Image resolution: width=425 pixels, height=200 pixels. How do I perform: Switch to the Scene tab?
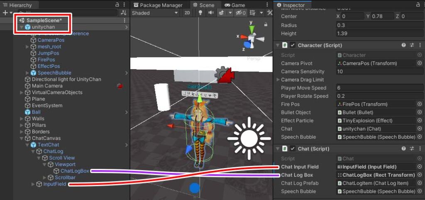coord(203,5)
